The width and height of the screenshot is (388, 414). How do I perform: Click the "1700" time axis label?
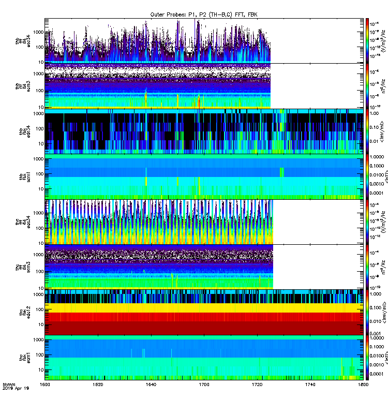tap(204, 385)
